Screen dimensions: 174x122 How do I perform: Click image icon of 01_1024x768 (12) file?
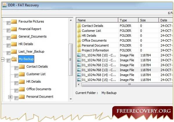79,65
